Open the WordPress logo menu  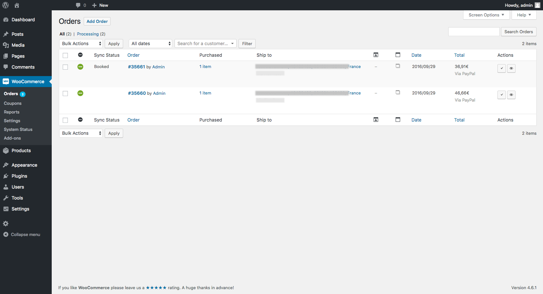(5, 5)
